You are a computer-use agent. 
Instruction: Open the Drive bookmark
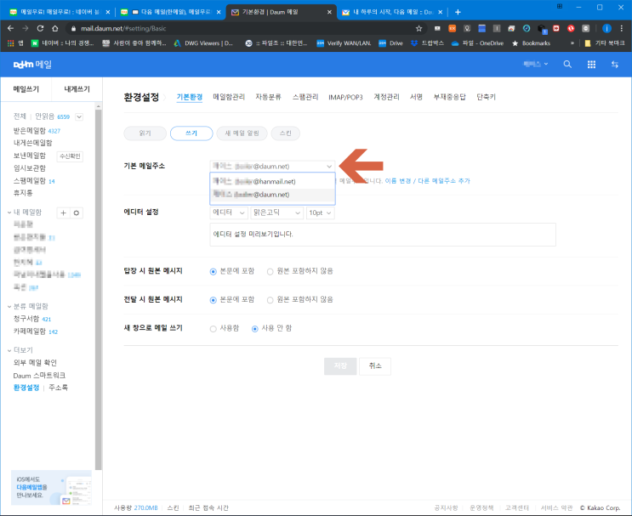pos(391,43)
